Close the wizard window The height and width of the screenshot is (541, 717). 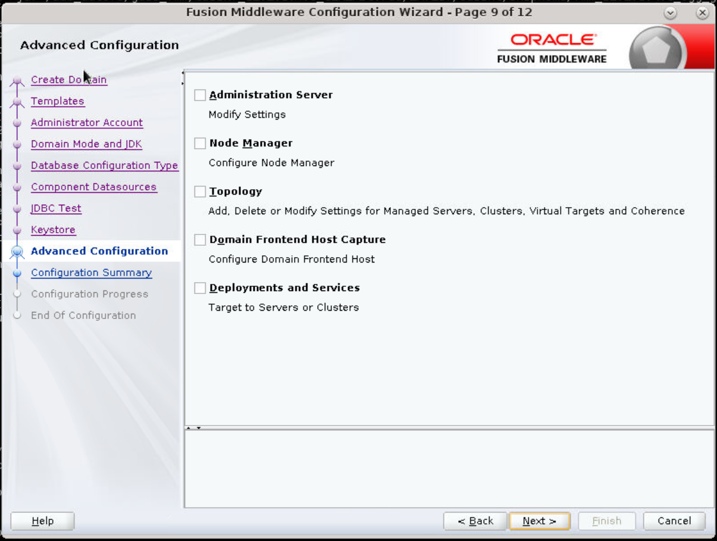[x=703, y=12]
